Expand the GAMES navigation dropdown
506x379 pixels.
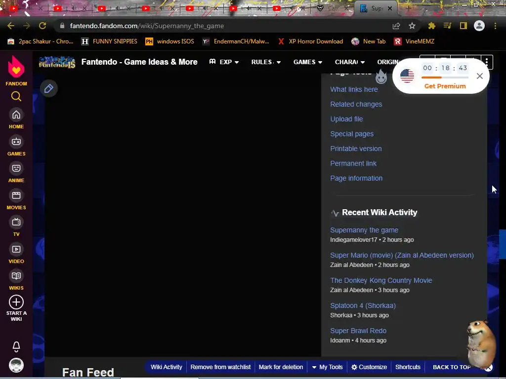point(307,62)
